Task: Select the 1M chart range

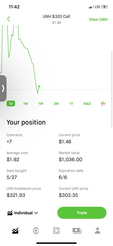Action: click(41, 104)
